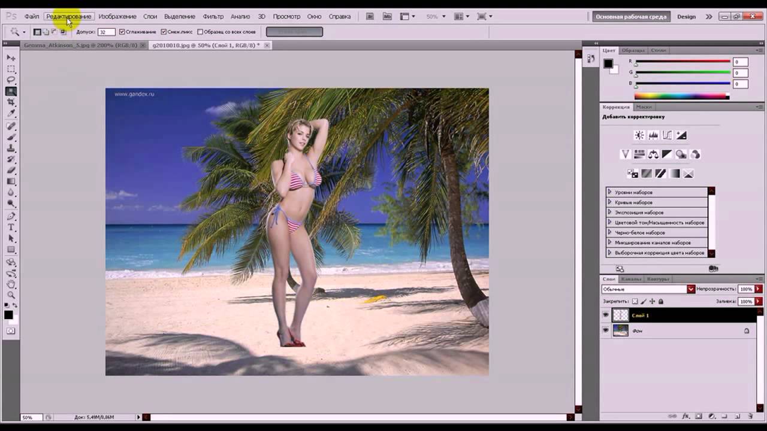Select the Path Selection tool
The width and height of the screenshot is (767, 431).
11,239
